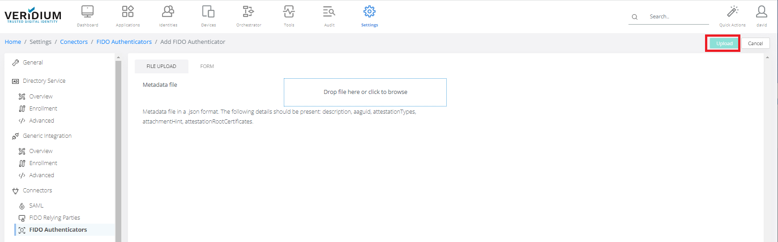
Task: Click the Quick Actions magic wand icon
Action: [732, 12]
